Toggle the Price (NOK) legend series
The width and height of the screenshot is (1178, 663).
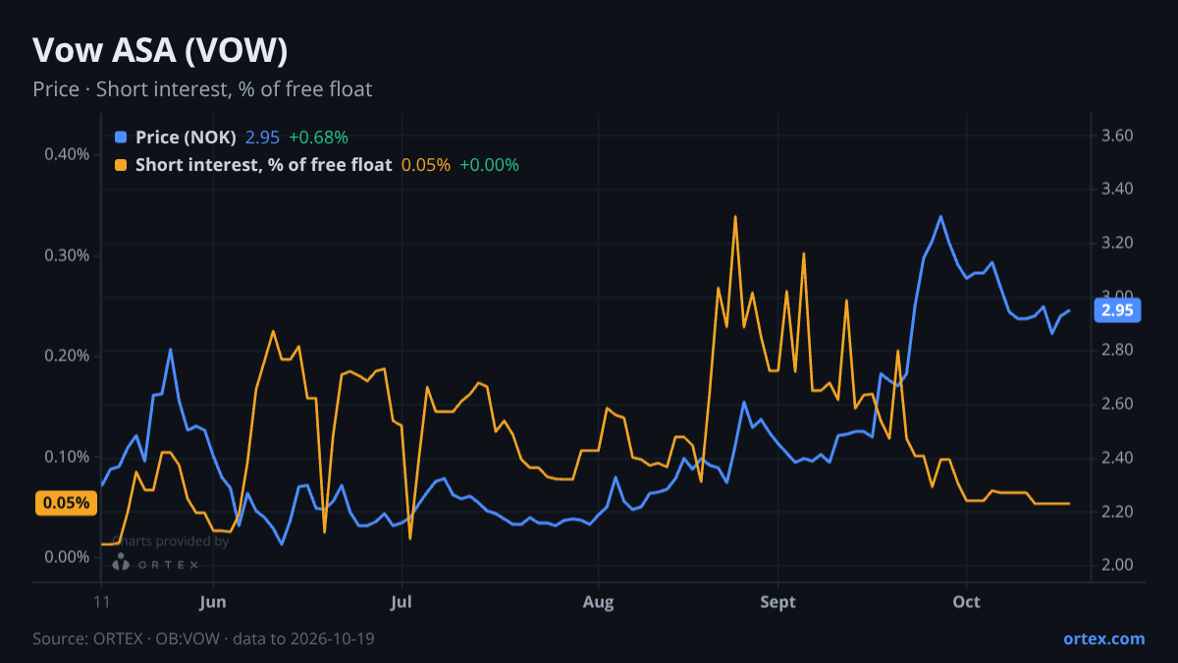(x=186, y=138)
